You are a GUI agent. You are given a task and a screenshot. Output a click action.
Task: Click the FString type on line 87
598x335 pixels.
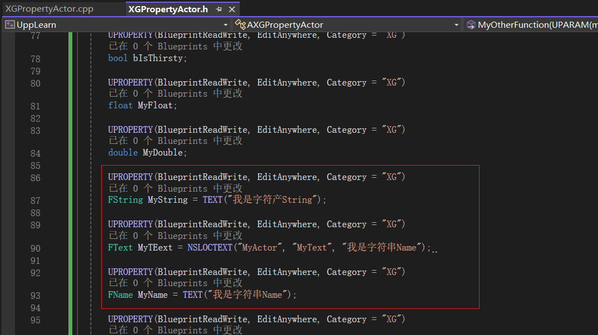[x=126, y=200]
